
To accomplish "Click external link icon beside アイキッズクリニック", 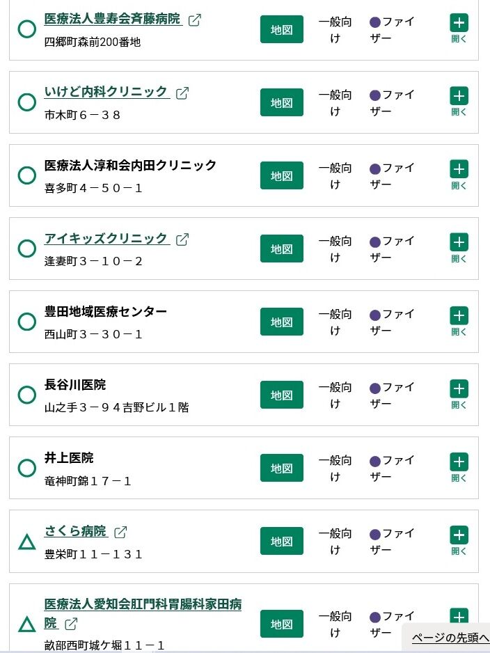I will [182, 239].
